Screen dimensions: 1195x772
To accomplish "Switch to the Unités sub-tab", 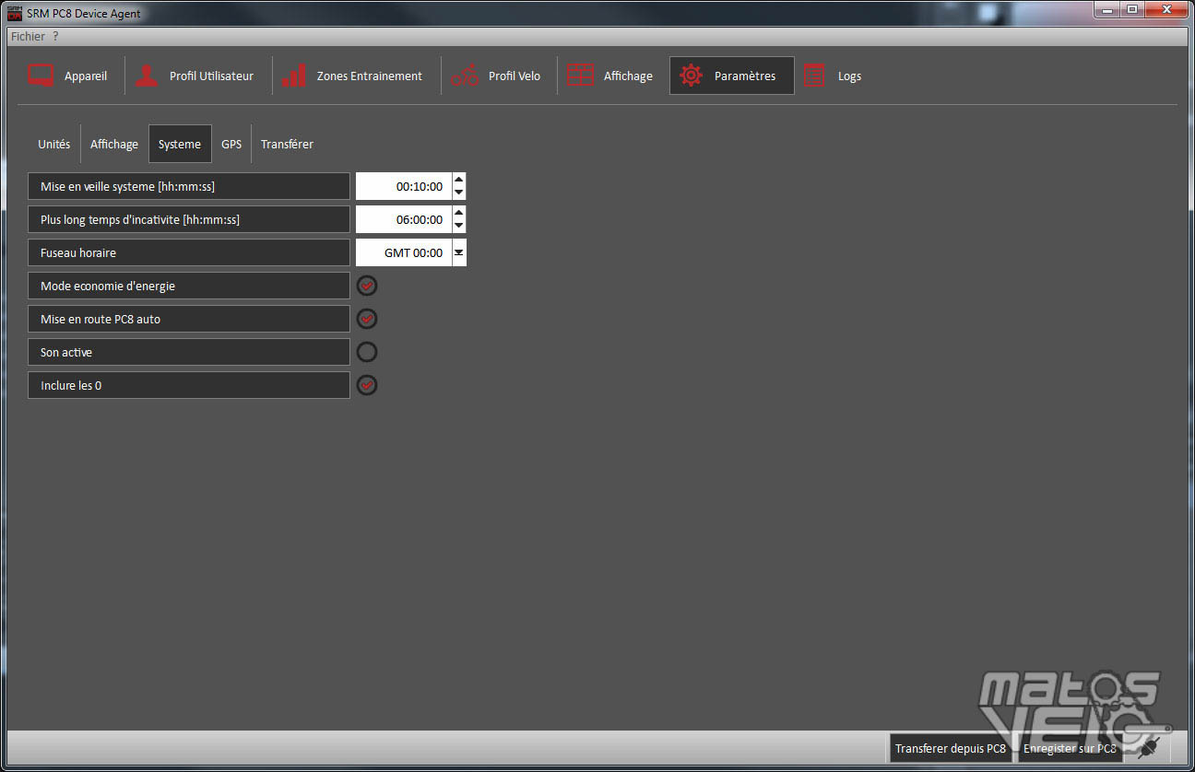I will coord(53,144).
